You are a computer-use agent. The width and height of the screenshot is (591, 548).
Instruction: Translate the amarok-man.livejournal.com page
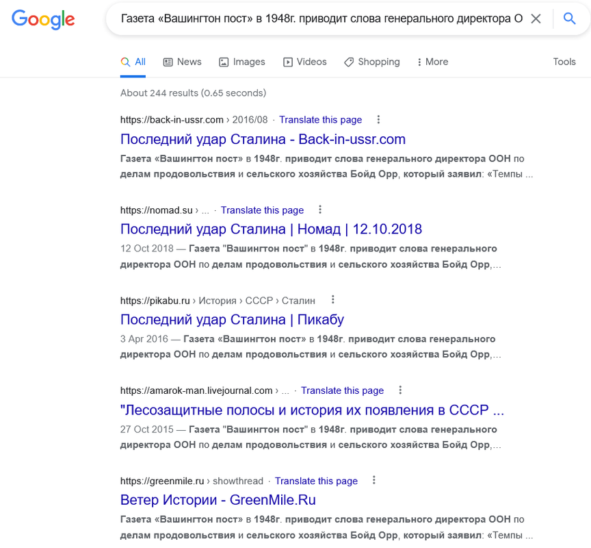tap(342, 390)
